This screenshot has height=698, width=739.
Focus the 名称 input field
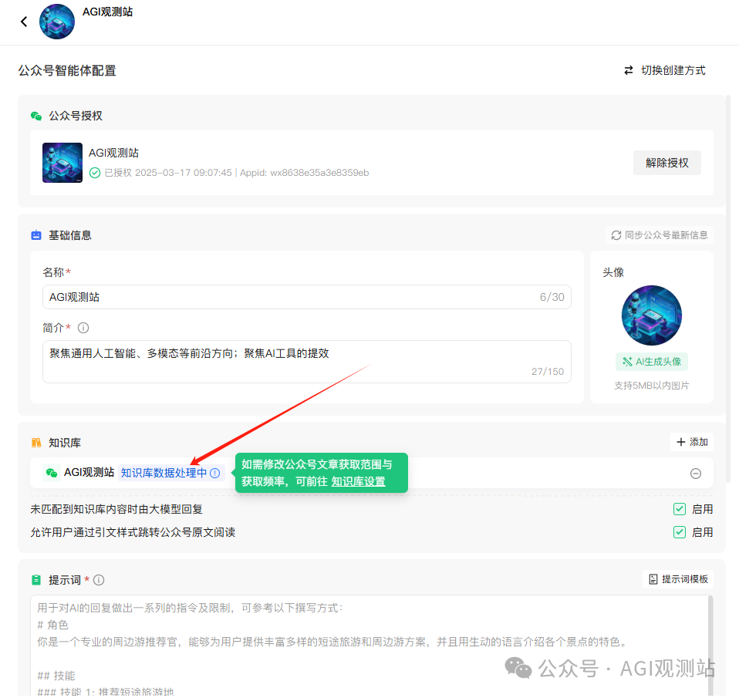click(x=307, y=298)
